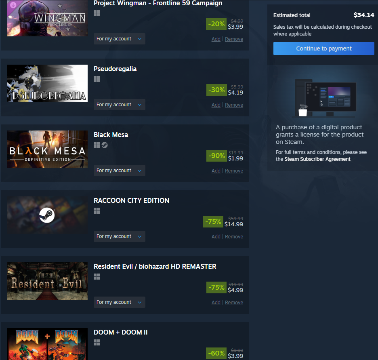Click the Windows icon under Resident Evil HD REMASTER
This screenshot has width=378, height=360.
97,277
